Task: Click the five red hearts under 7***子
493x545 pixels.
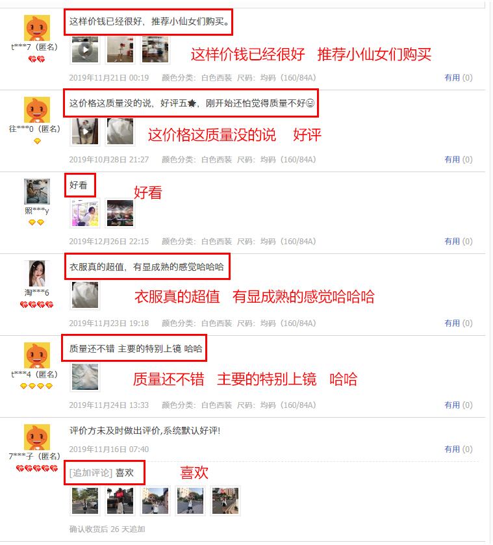Action: [x=37, y=468]
